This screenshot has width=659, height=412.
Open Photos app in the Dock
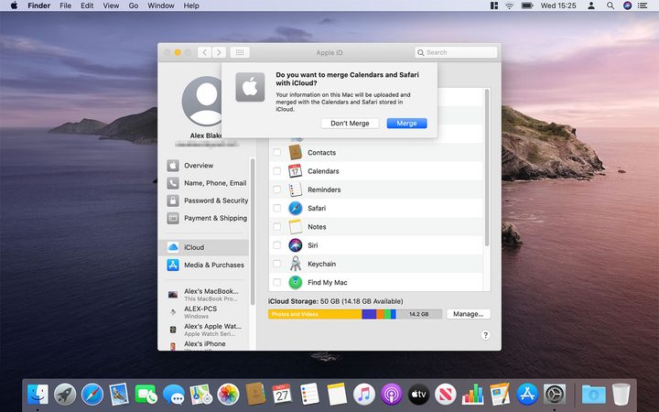click(x=228, y=395)
